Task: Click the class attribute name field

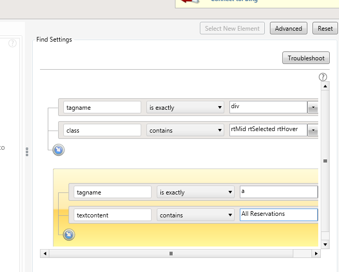Action: (x=102, y=130)
